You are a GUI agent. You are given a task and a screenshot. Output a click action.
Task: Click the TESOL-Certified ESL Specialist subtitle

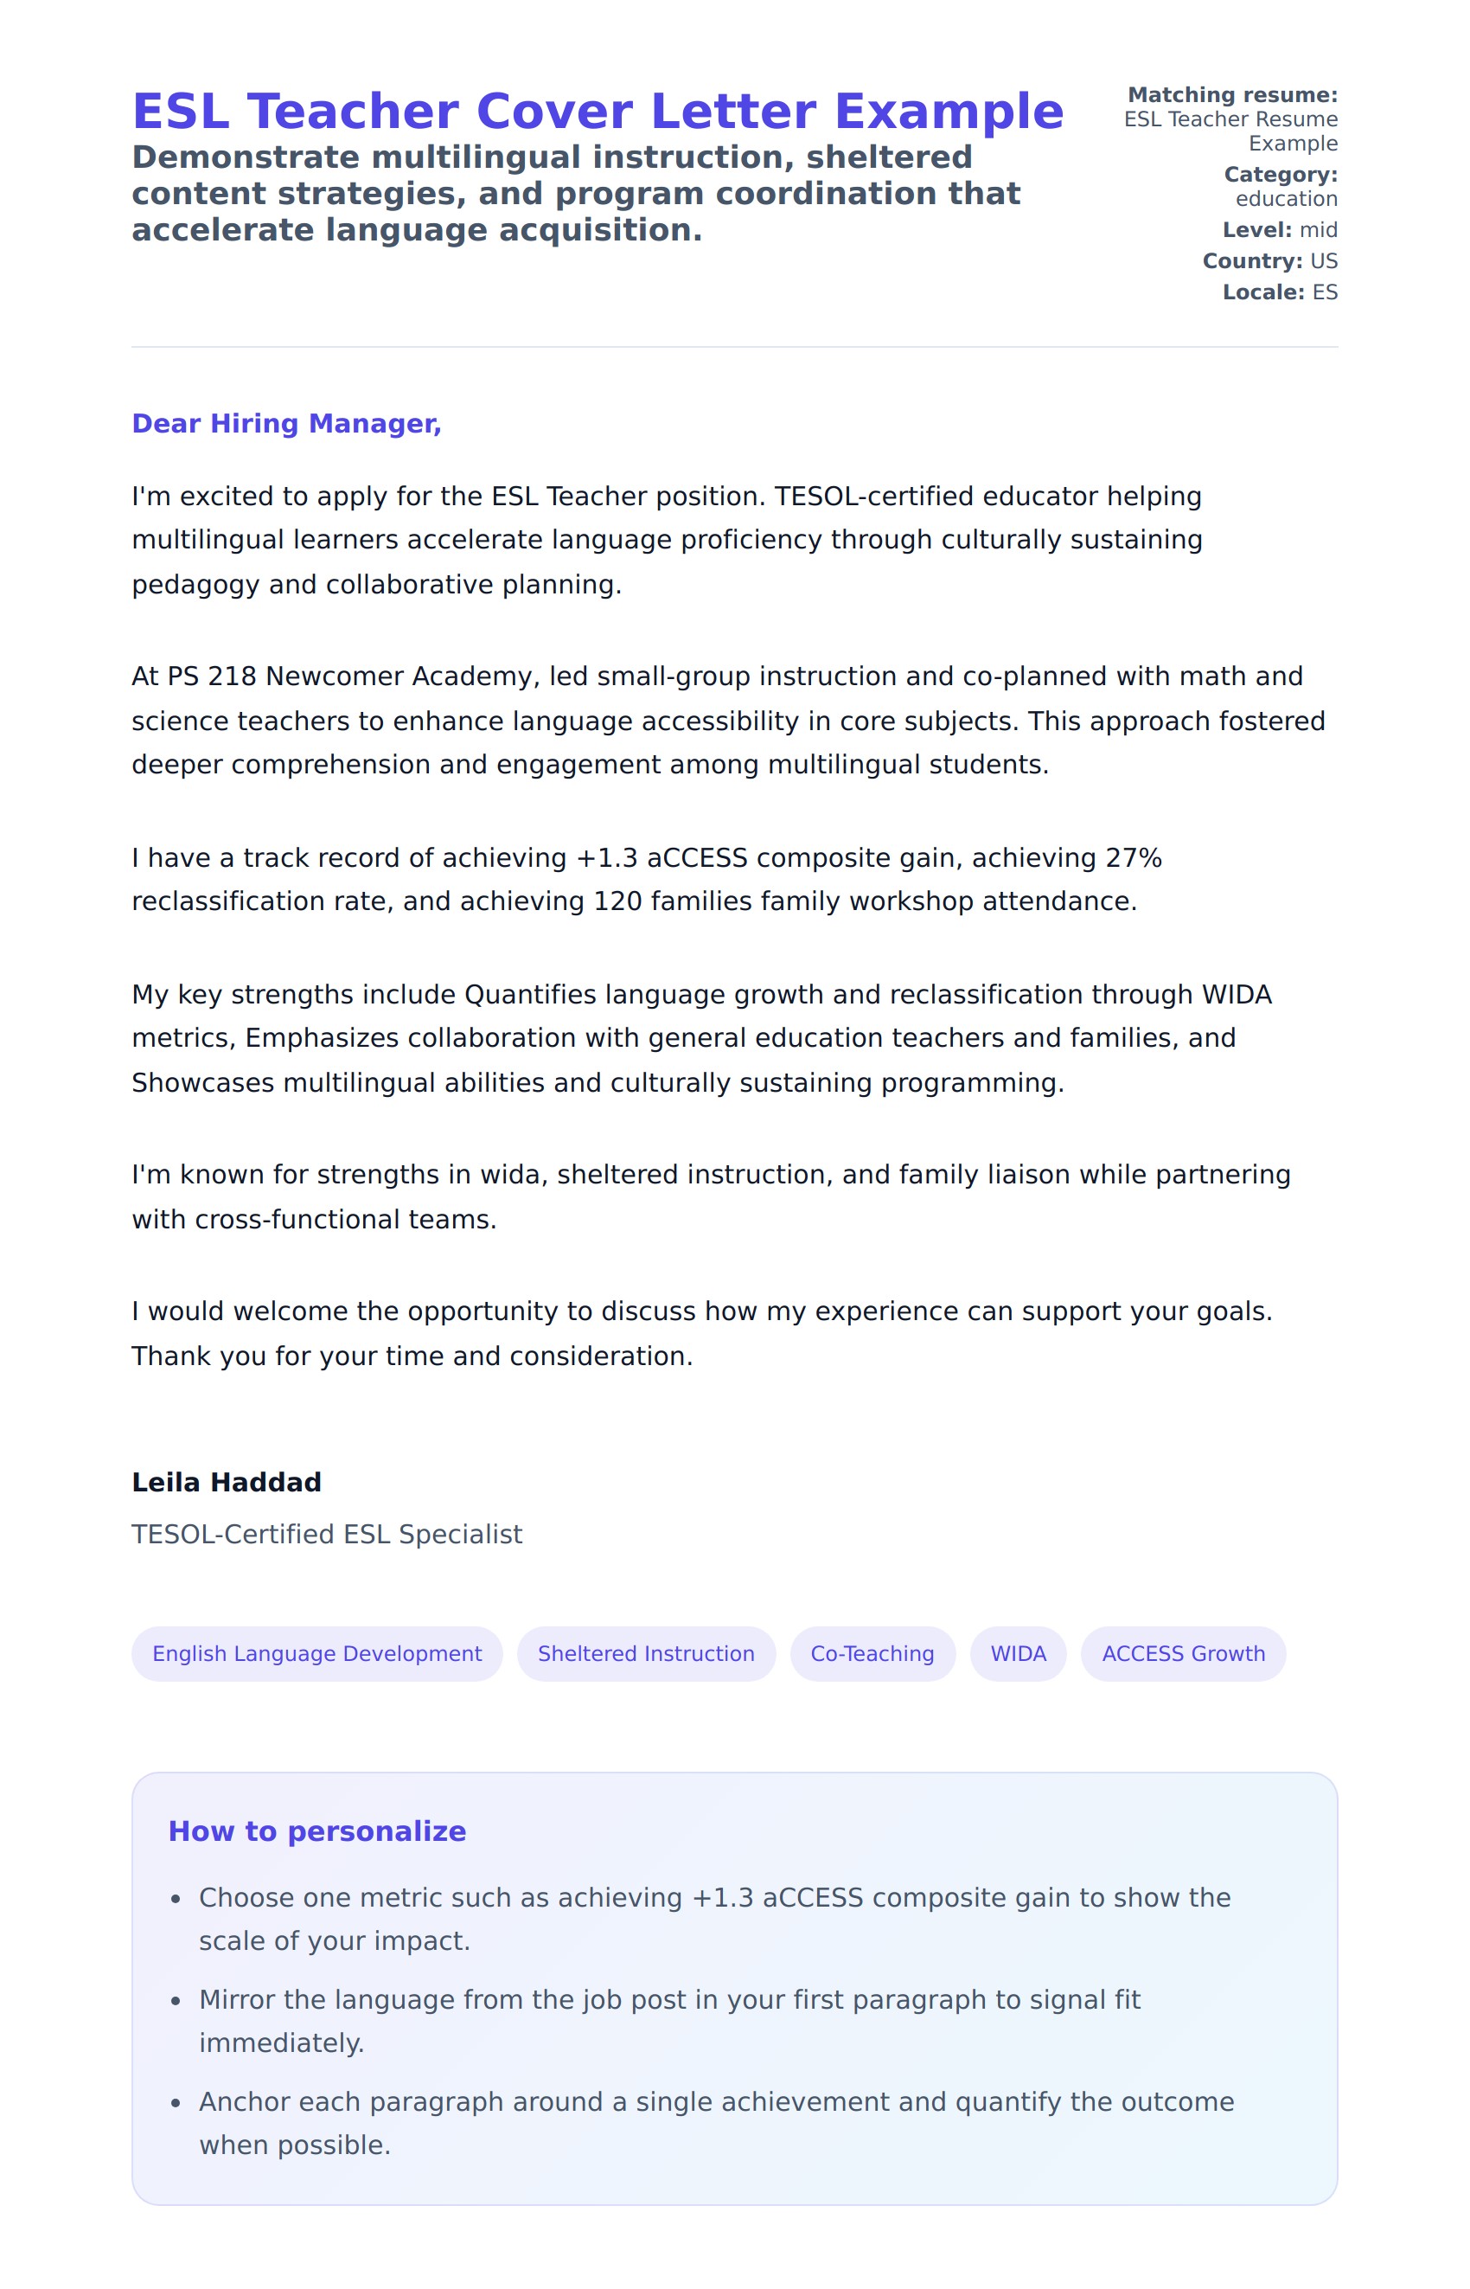(327, 1534)
